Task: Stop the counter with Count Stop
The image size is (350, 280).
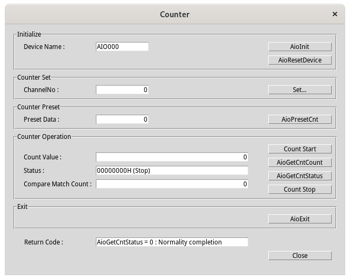Action: pyautogui.click(x=299, y=190)
